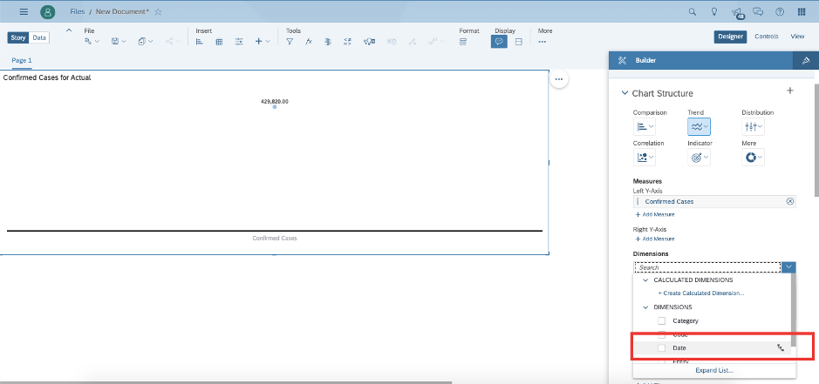Select Confirmed Cases measure token

714,201
